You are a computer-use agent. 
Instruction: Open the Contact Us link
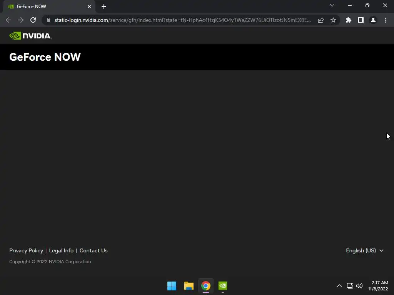coord(93,250)
